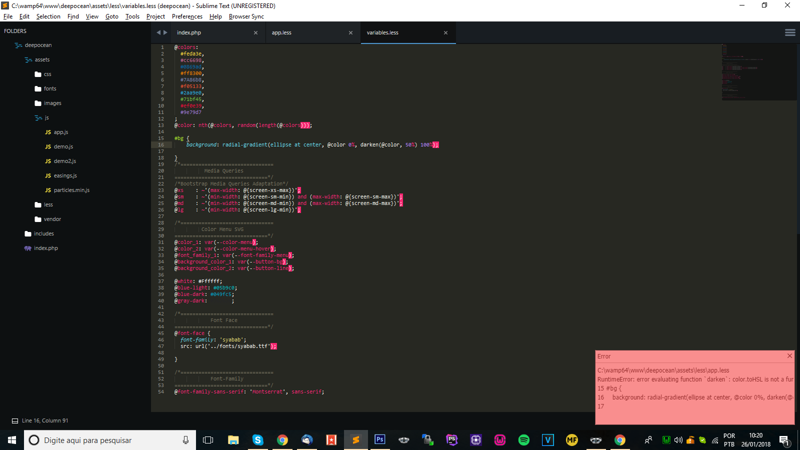Viewport: 800px width, 450px height.
Task: Open File Explorer from taskbar
Action: tap(233, 440)
